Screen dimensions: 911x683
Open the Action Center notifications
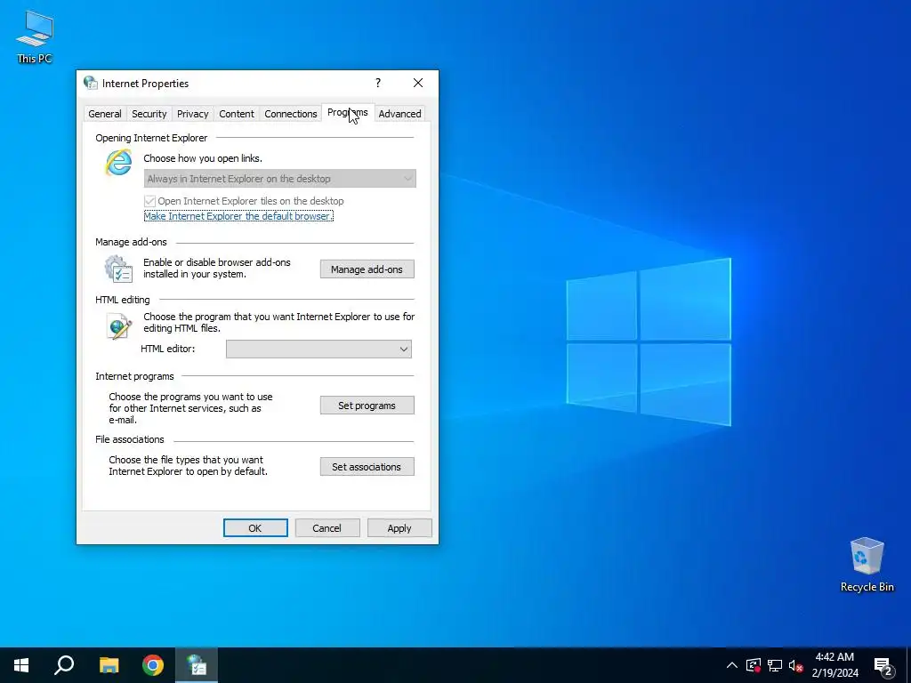[x=883, y=666]
